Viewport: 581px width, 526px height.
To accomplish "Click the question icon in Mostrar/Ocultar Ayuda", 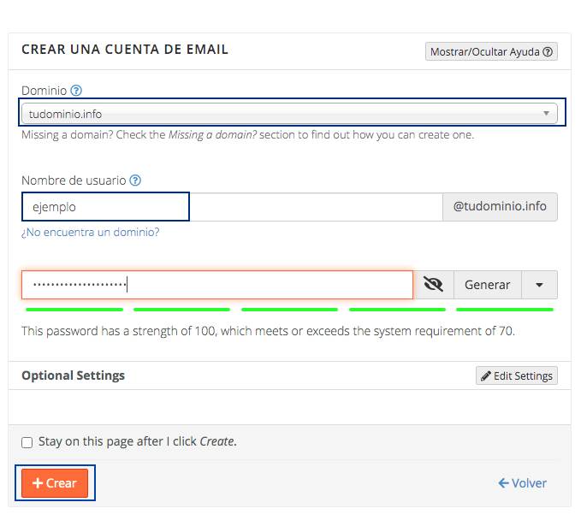I will (548, 51).
